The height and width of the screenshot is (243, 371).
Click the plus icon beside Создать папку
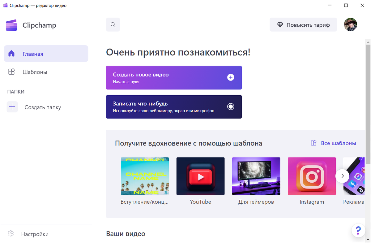[12, 107]
